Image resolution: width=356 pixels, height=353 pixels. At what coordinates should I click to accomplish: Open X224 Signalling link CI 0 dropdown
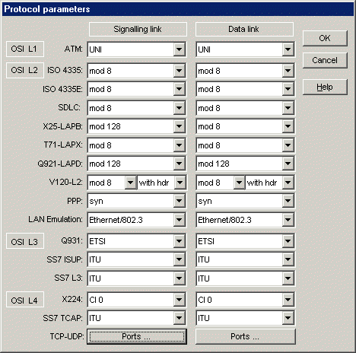pos(179,300)
